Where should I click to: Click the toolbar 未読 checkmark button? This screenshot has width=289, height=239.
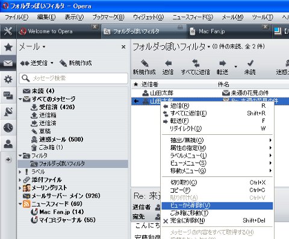click(250, 67)
